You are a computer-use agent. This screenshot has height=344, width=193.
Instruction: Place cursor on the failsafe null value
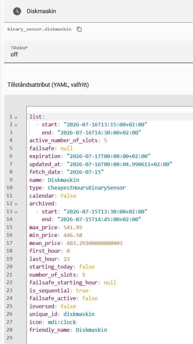[66, 148]
